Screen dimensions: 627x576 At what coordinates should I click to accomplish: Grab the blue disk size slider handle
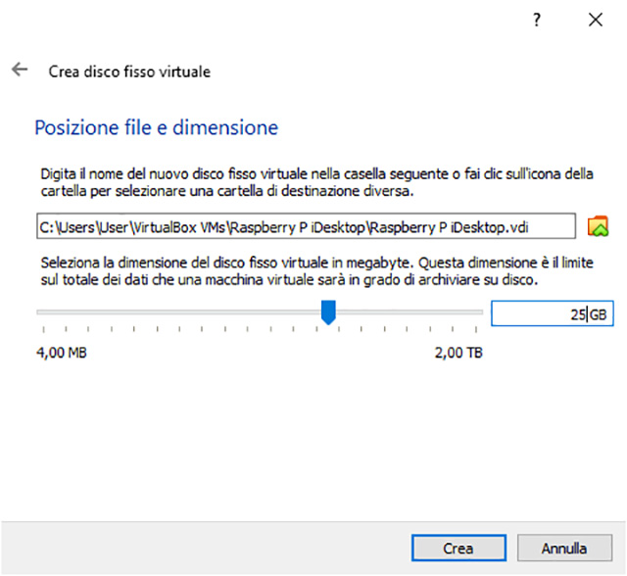[329, 312]
